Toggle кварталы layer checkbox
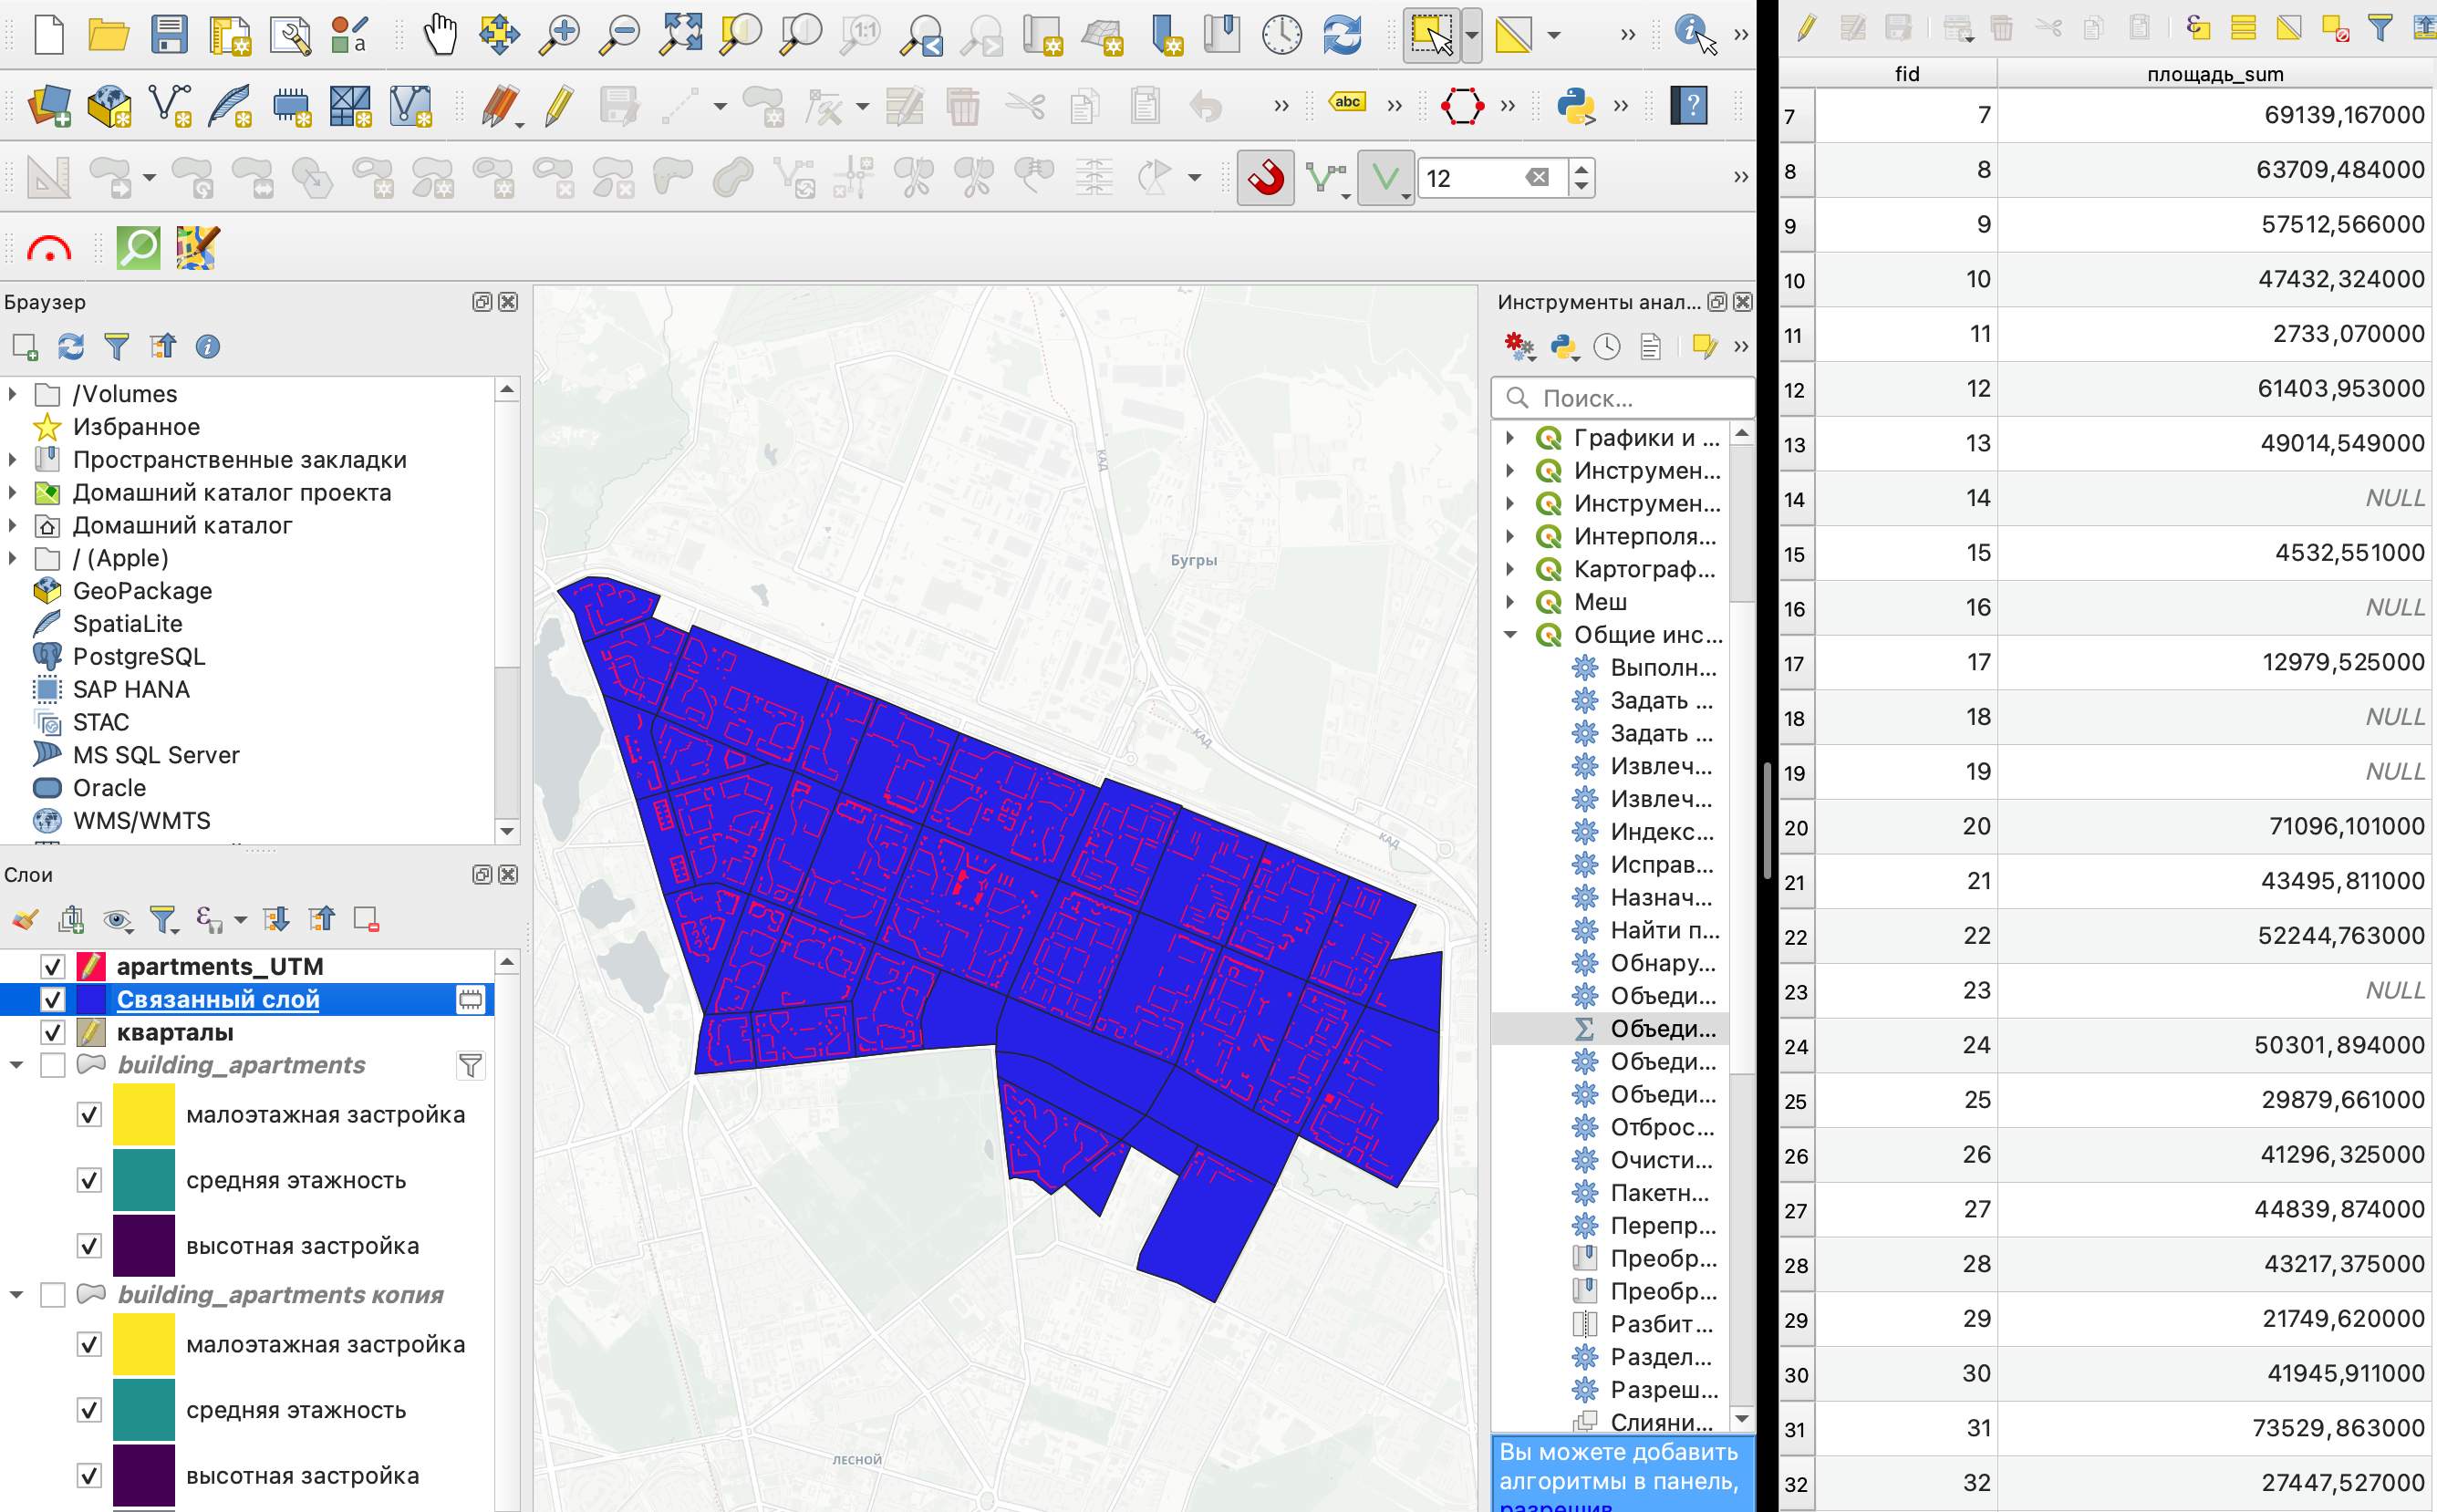 (53, 1032)
